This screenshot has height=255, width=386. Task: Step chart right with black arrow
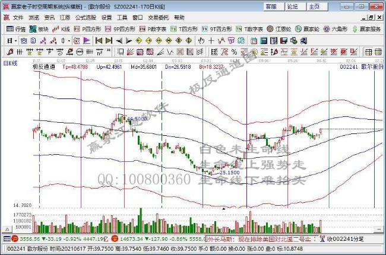pyautogui.click(x=129, y=40)
